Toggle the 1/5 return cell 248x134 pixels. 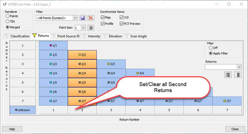point(53,82)
